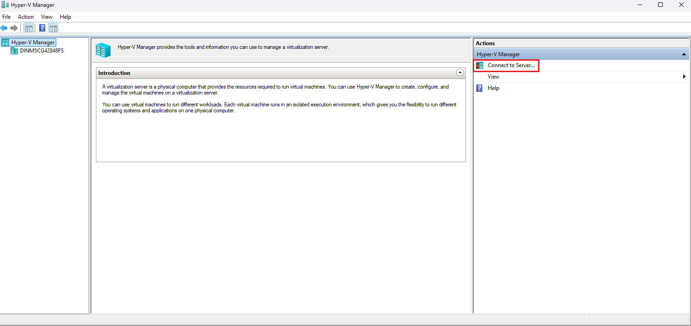Click the grey Forward arrow in toolbar
The image size is (691, 326).
[x=14, y=28]
